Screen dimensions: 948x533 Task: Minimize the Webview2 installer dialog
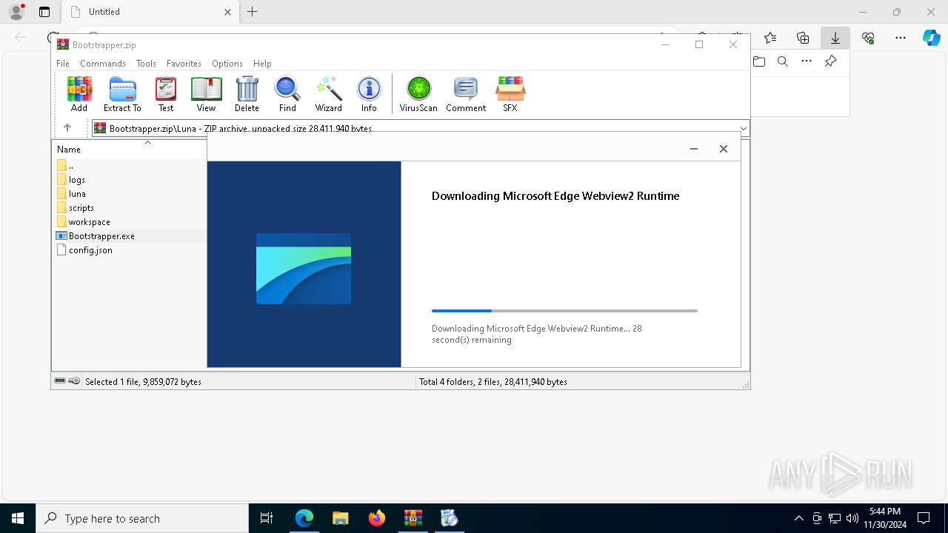point(694,149)
